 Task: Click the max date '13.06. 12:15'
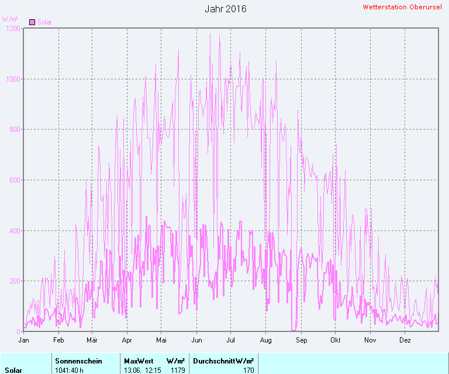point(142,370)
